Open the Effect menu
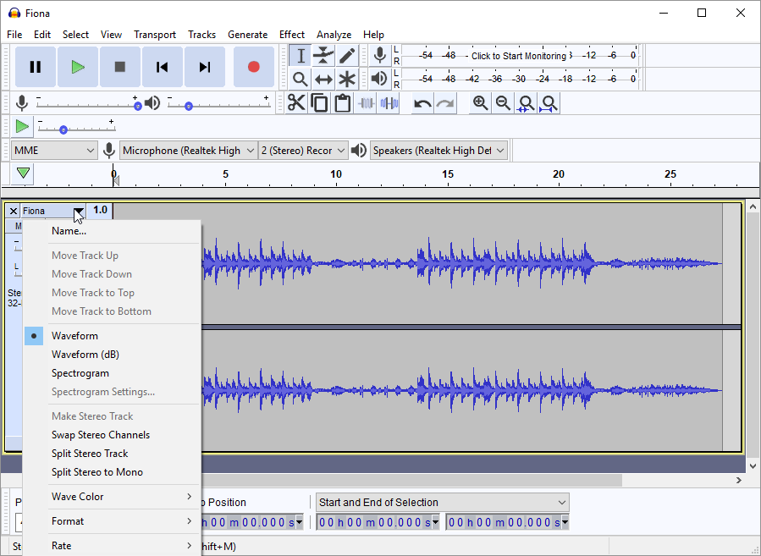The image size is (761, 556). pos(291,35)
